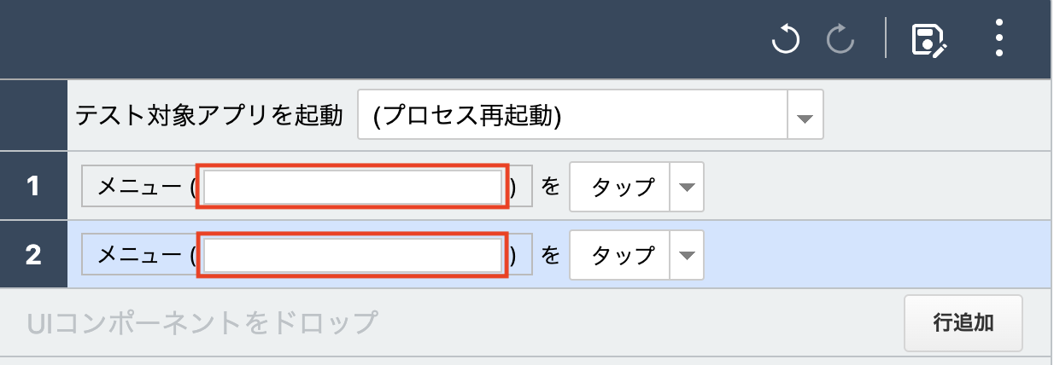Image resolution: width=1054 pixels, height=365 pixels.
Task: Add a new row with 行追加 button
Action: click(963, 323)
